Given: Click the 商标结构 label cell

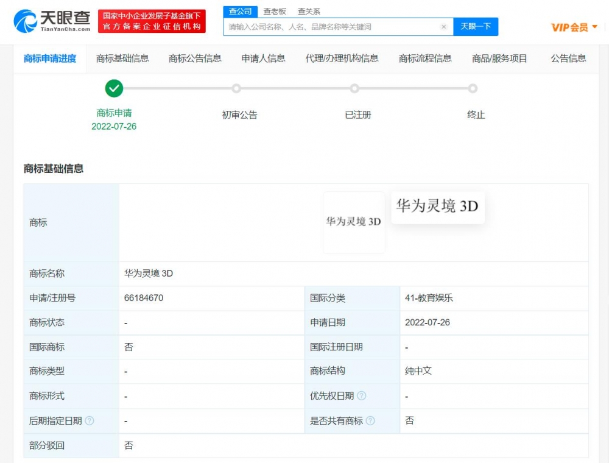Looking at the screenshot, I should click(x=352, y=371).
